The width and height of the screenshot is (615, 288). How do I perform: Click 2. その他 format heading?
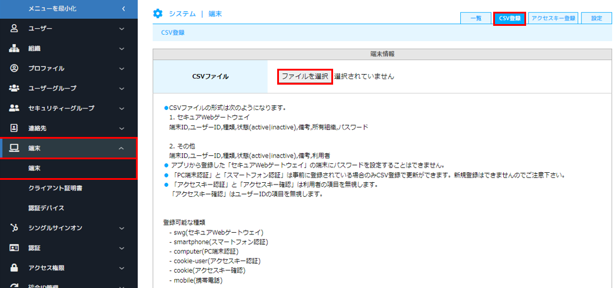[x=182, y=146]
